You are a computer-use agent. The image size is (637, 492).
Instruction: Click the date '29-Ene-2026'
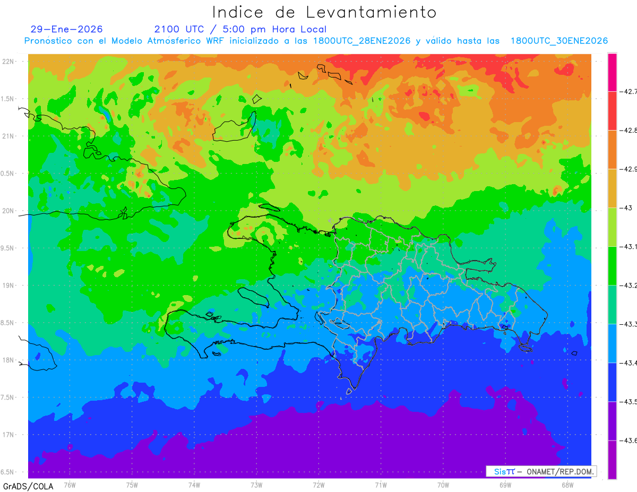67,29
